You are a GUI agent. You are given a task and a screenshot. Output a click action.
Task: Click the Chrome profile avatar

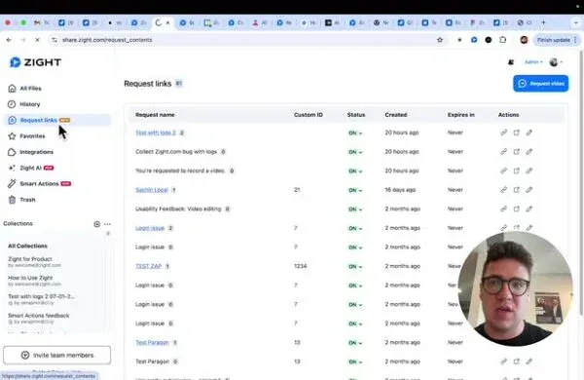tap(524, 40)
